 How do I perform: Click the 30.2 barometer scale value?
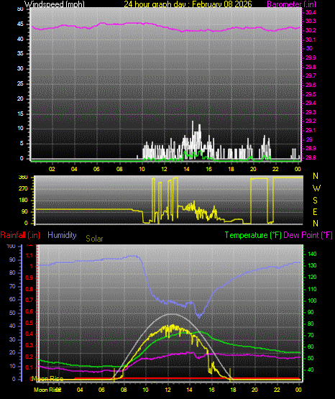click(x=311, y=30)
